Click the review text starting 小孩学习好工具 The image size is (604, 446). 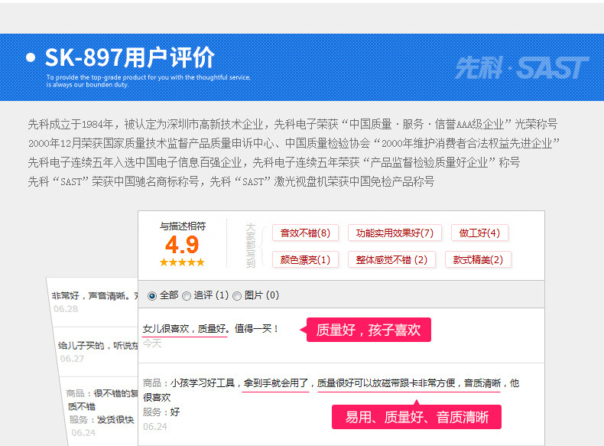pos(331,390)
